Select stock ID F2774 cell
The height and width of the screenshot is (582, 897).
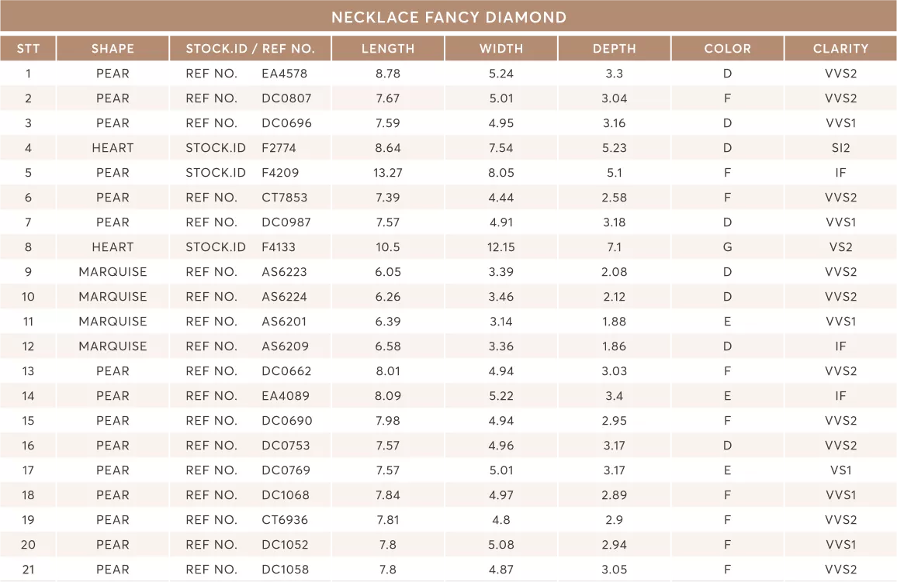coord(279,148)
